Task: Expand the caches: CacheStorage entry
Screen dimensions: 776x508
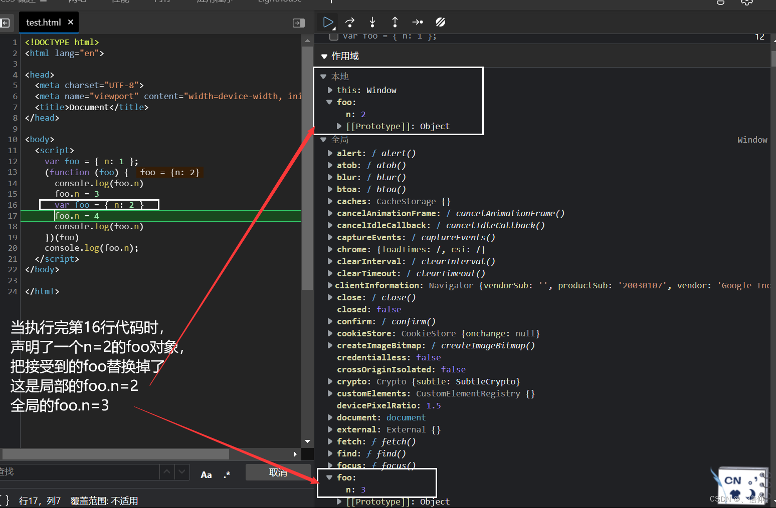Action: (330, 201)
